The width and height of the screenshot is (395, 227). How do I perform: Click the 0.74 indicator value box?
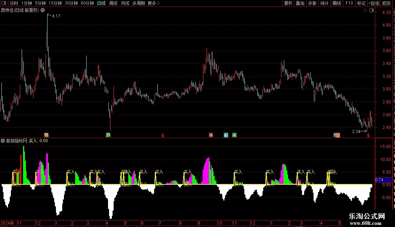[x=383, y=180]
